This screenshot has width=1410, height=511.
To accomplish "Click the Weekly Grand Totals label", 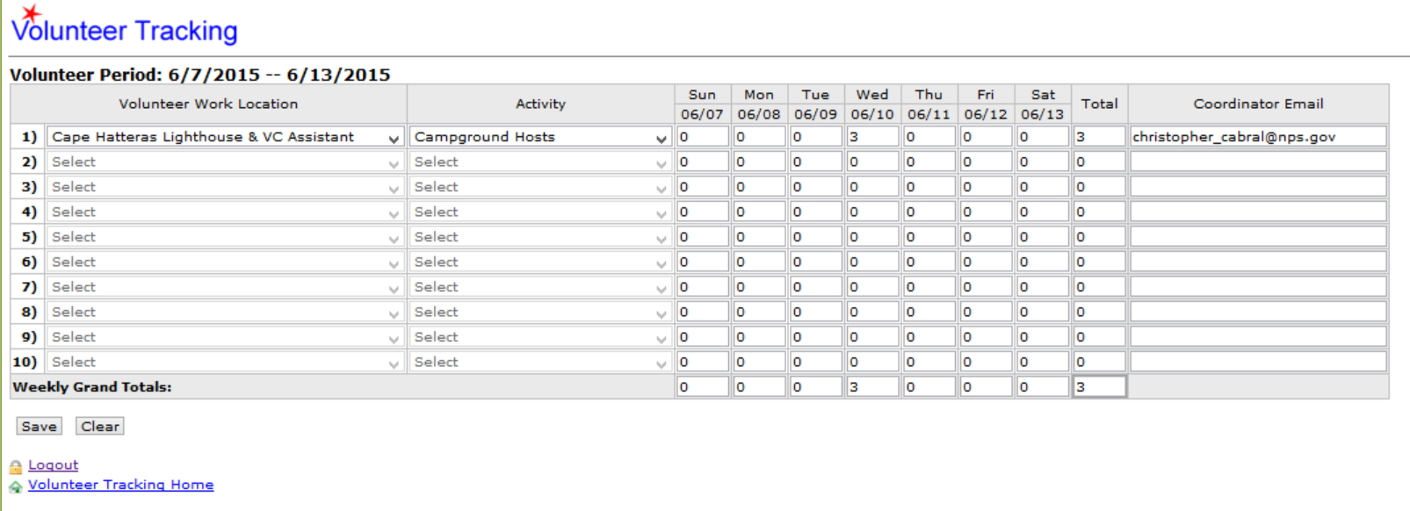I will coord(92,387).
